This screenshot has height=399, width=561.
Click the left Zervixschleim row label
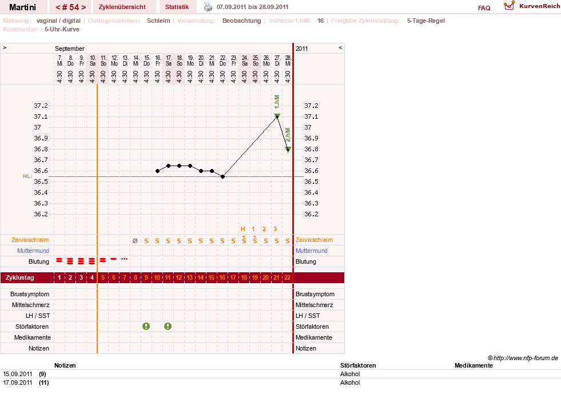click(30, 240)
